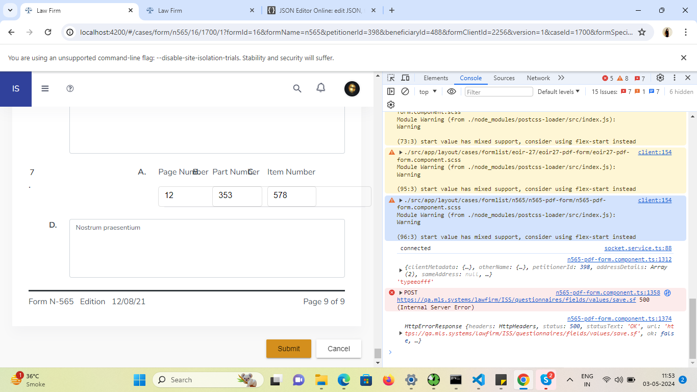Open a new browser tab with the plus button

(x=392, y=10)
